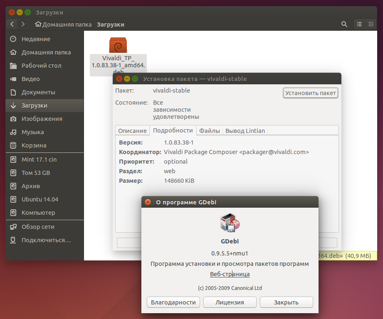Open search in the Files window
Viewport: 383px width, 319px height.
[x=344, y=24]
